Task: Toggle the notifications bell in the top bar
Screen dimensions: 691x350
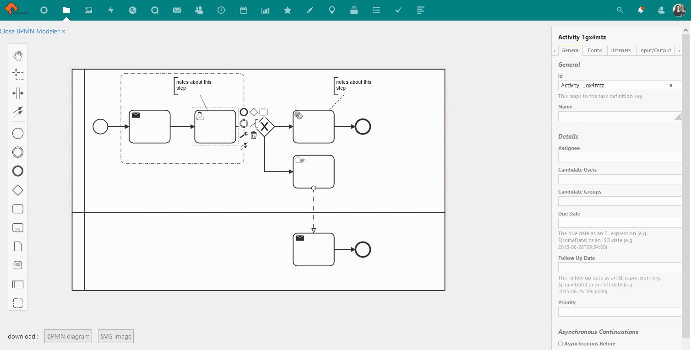Action: (641, 10)
